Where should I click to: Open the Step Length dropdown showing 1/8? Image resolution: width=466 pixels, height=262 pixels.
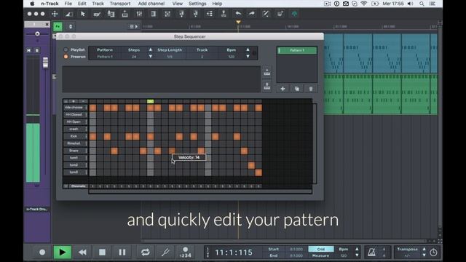pyautogui.click(x=170, y=57)
